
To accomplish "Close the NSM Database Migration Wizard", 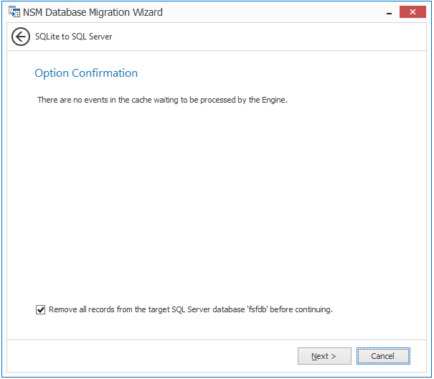I will 412,12.
